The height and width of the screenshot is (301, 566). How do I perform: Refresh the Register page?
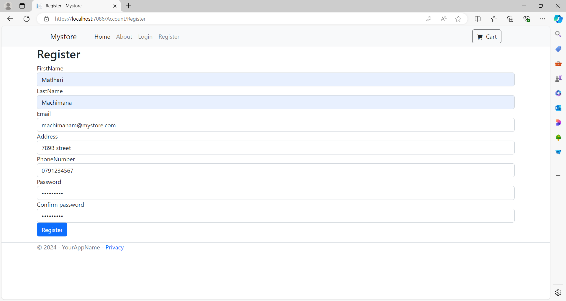(27, 19)
